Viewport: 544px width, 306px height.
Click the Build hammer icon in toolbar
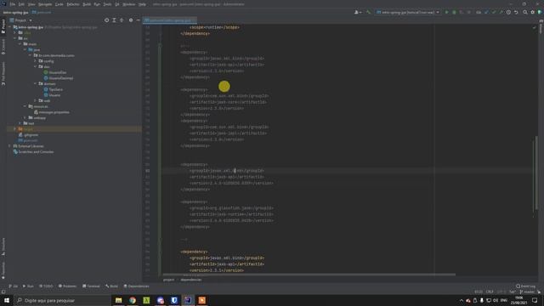pyautogui.click(x=368, y=12)
